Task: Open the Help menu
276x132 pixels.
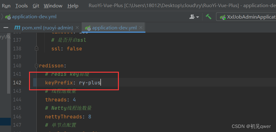Action: pos(73,6)
